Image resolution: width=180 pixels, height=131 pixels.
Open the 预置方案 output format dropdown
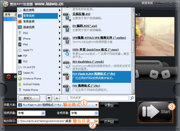coord(96,105)
